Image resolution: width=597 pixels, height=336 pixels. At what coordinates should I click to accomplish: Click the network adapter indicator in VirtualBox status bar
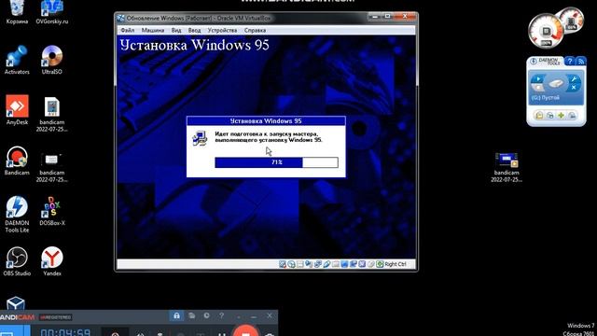pyautogui.click(x=317, y=264)
